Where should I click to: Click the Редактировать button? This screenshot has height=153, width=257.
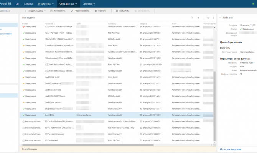coord(80,11)
